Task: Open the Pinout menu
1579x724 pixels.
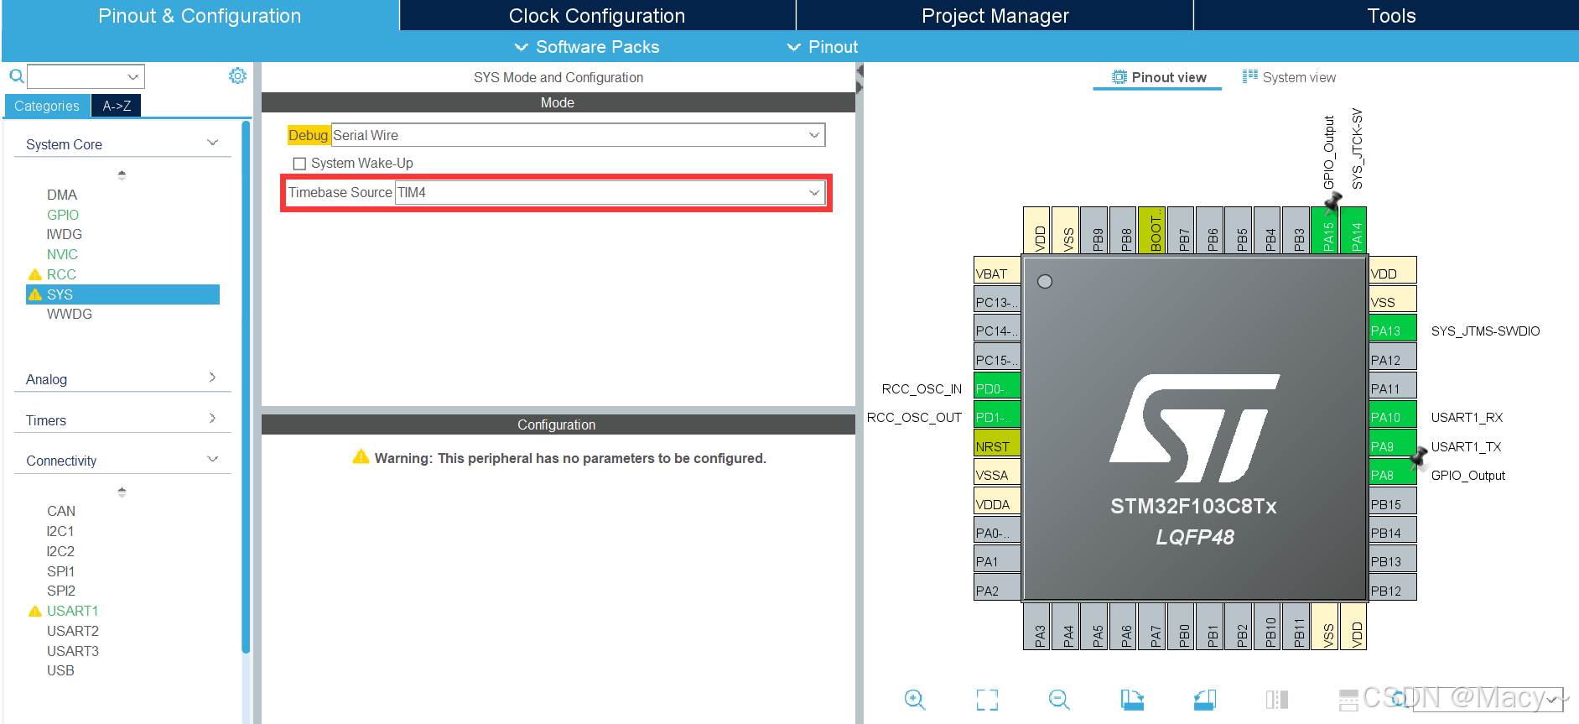Action: click(x=823, y=47)
